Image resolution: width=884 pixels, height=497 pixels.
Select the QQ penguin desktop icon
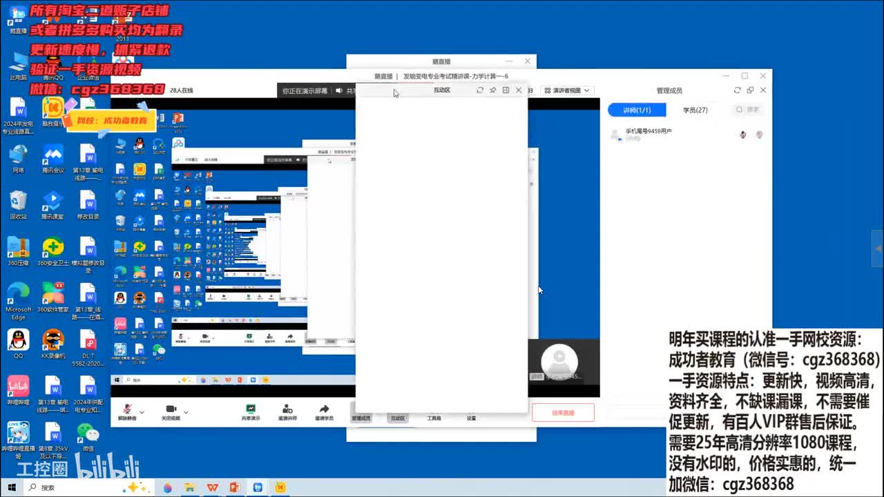(x=18, y=344)
